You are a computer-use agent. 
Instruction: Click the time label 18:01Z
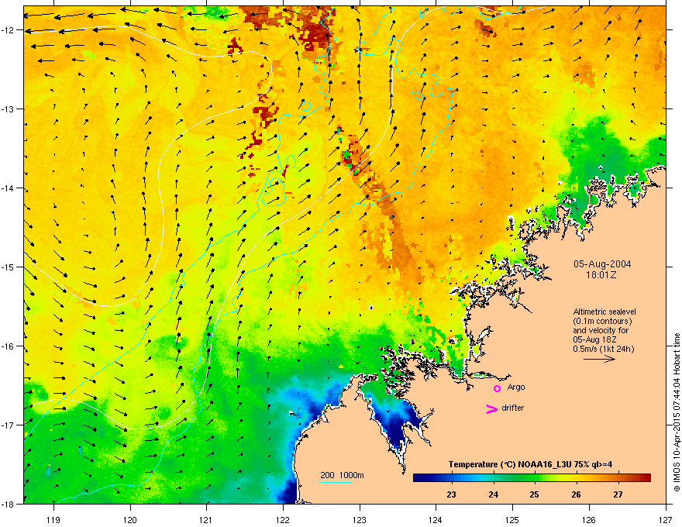tap(601, 275)
